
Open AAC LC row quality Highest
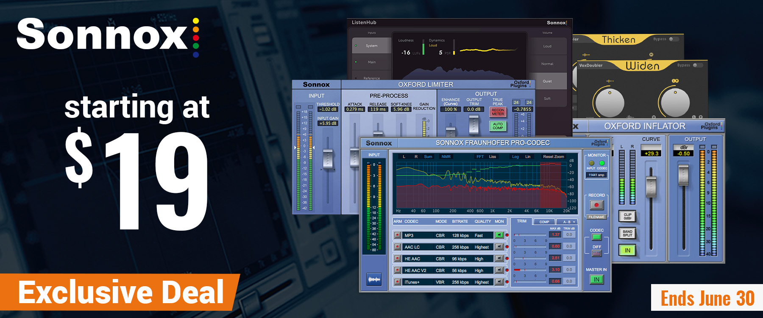point(482,247)
